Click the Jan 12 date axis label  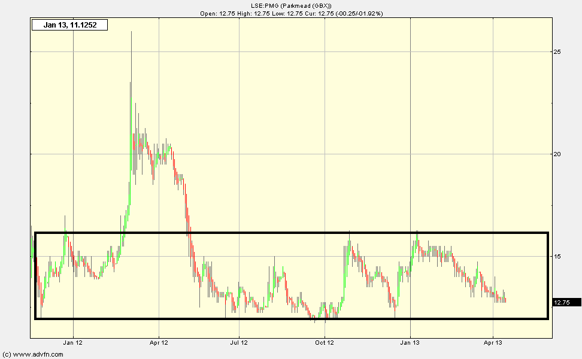(x=73, y=342)
